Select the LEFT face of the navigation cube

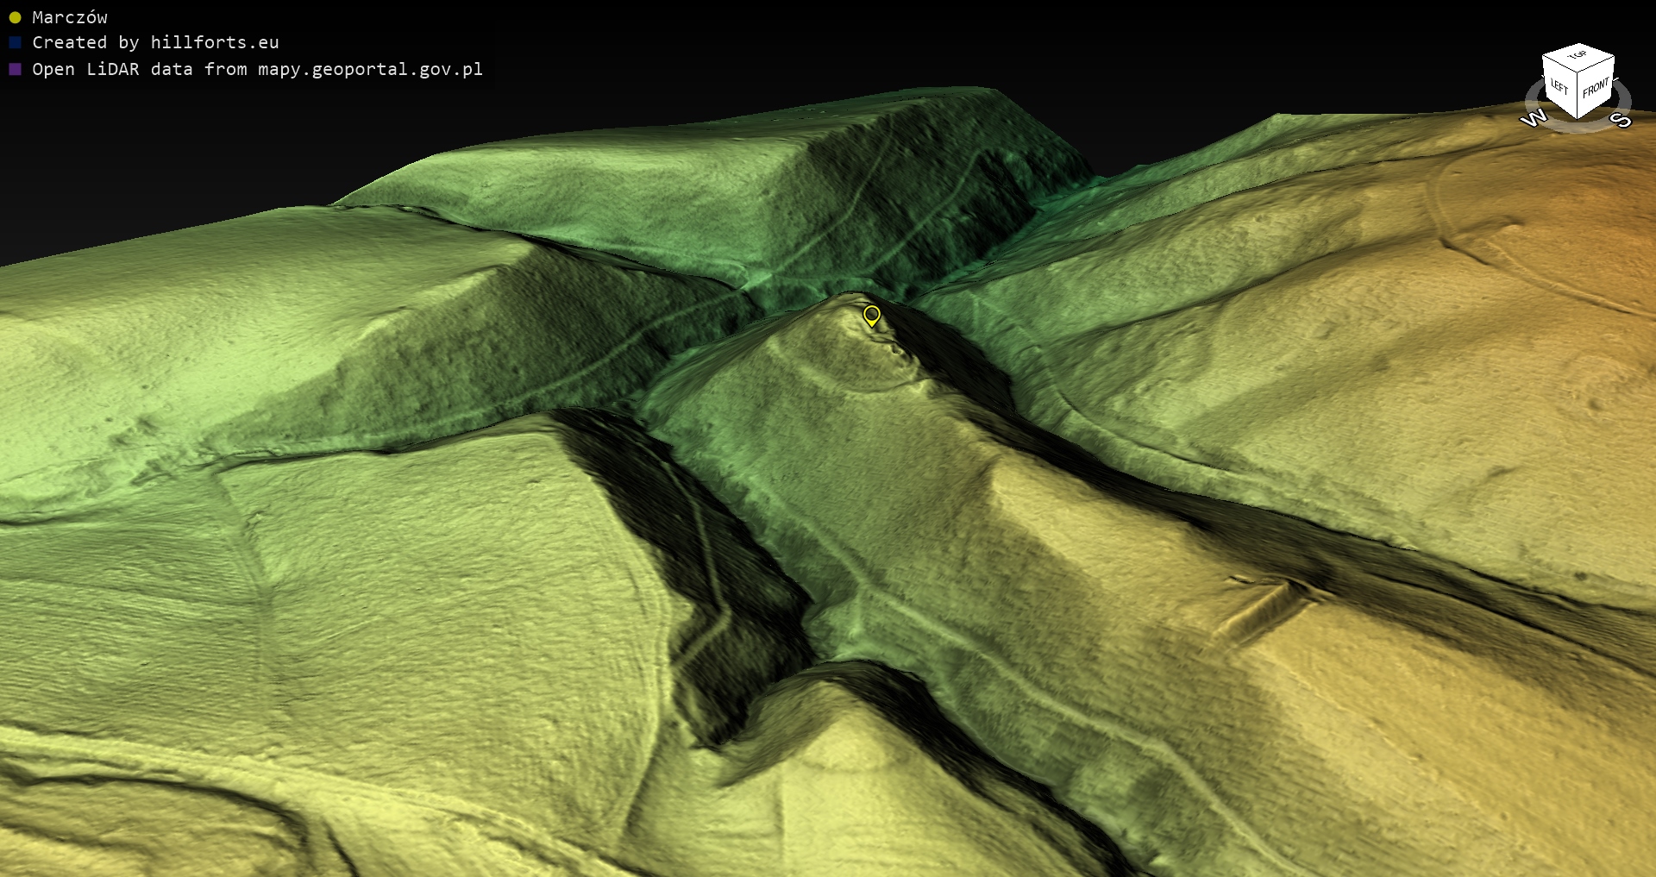click(x=1559, y=88)
